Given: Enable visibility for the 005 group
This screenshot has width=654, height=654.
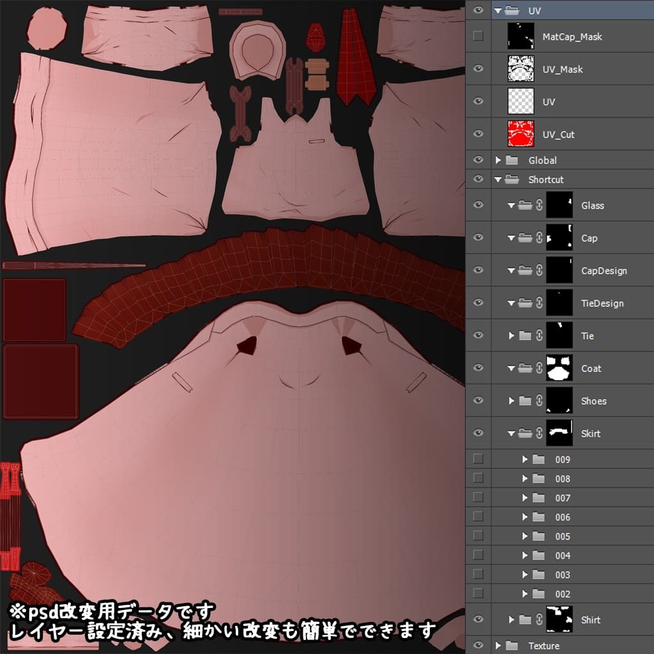Looking at the screenshot, I should pos(478,536).
